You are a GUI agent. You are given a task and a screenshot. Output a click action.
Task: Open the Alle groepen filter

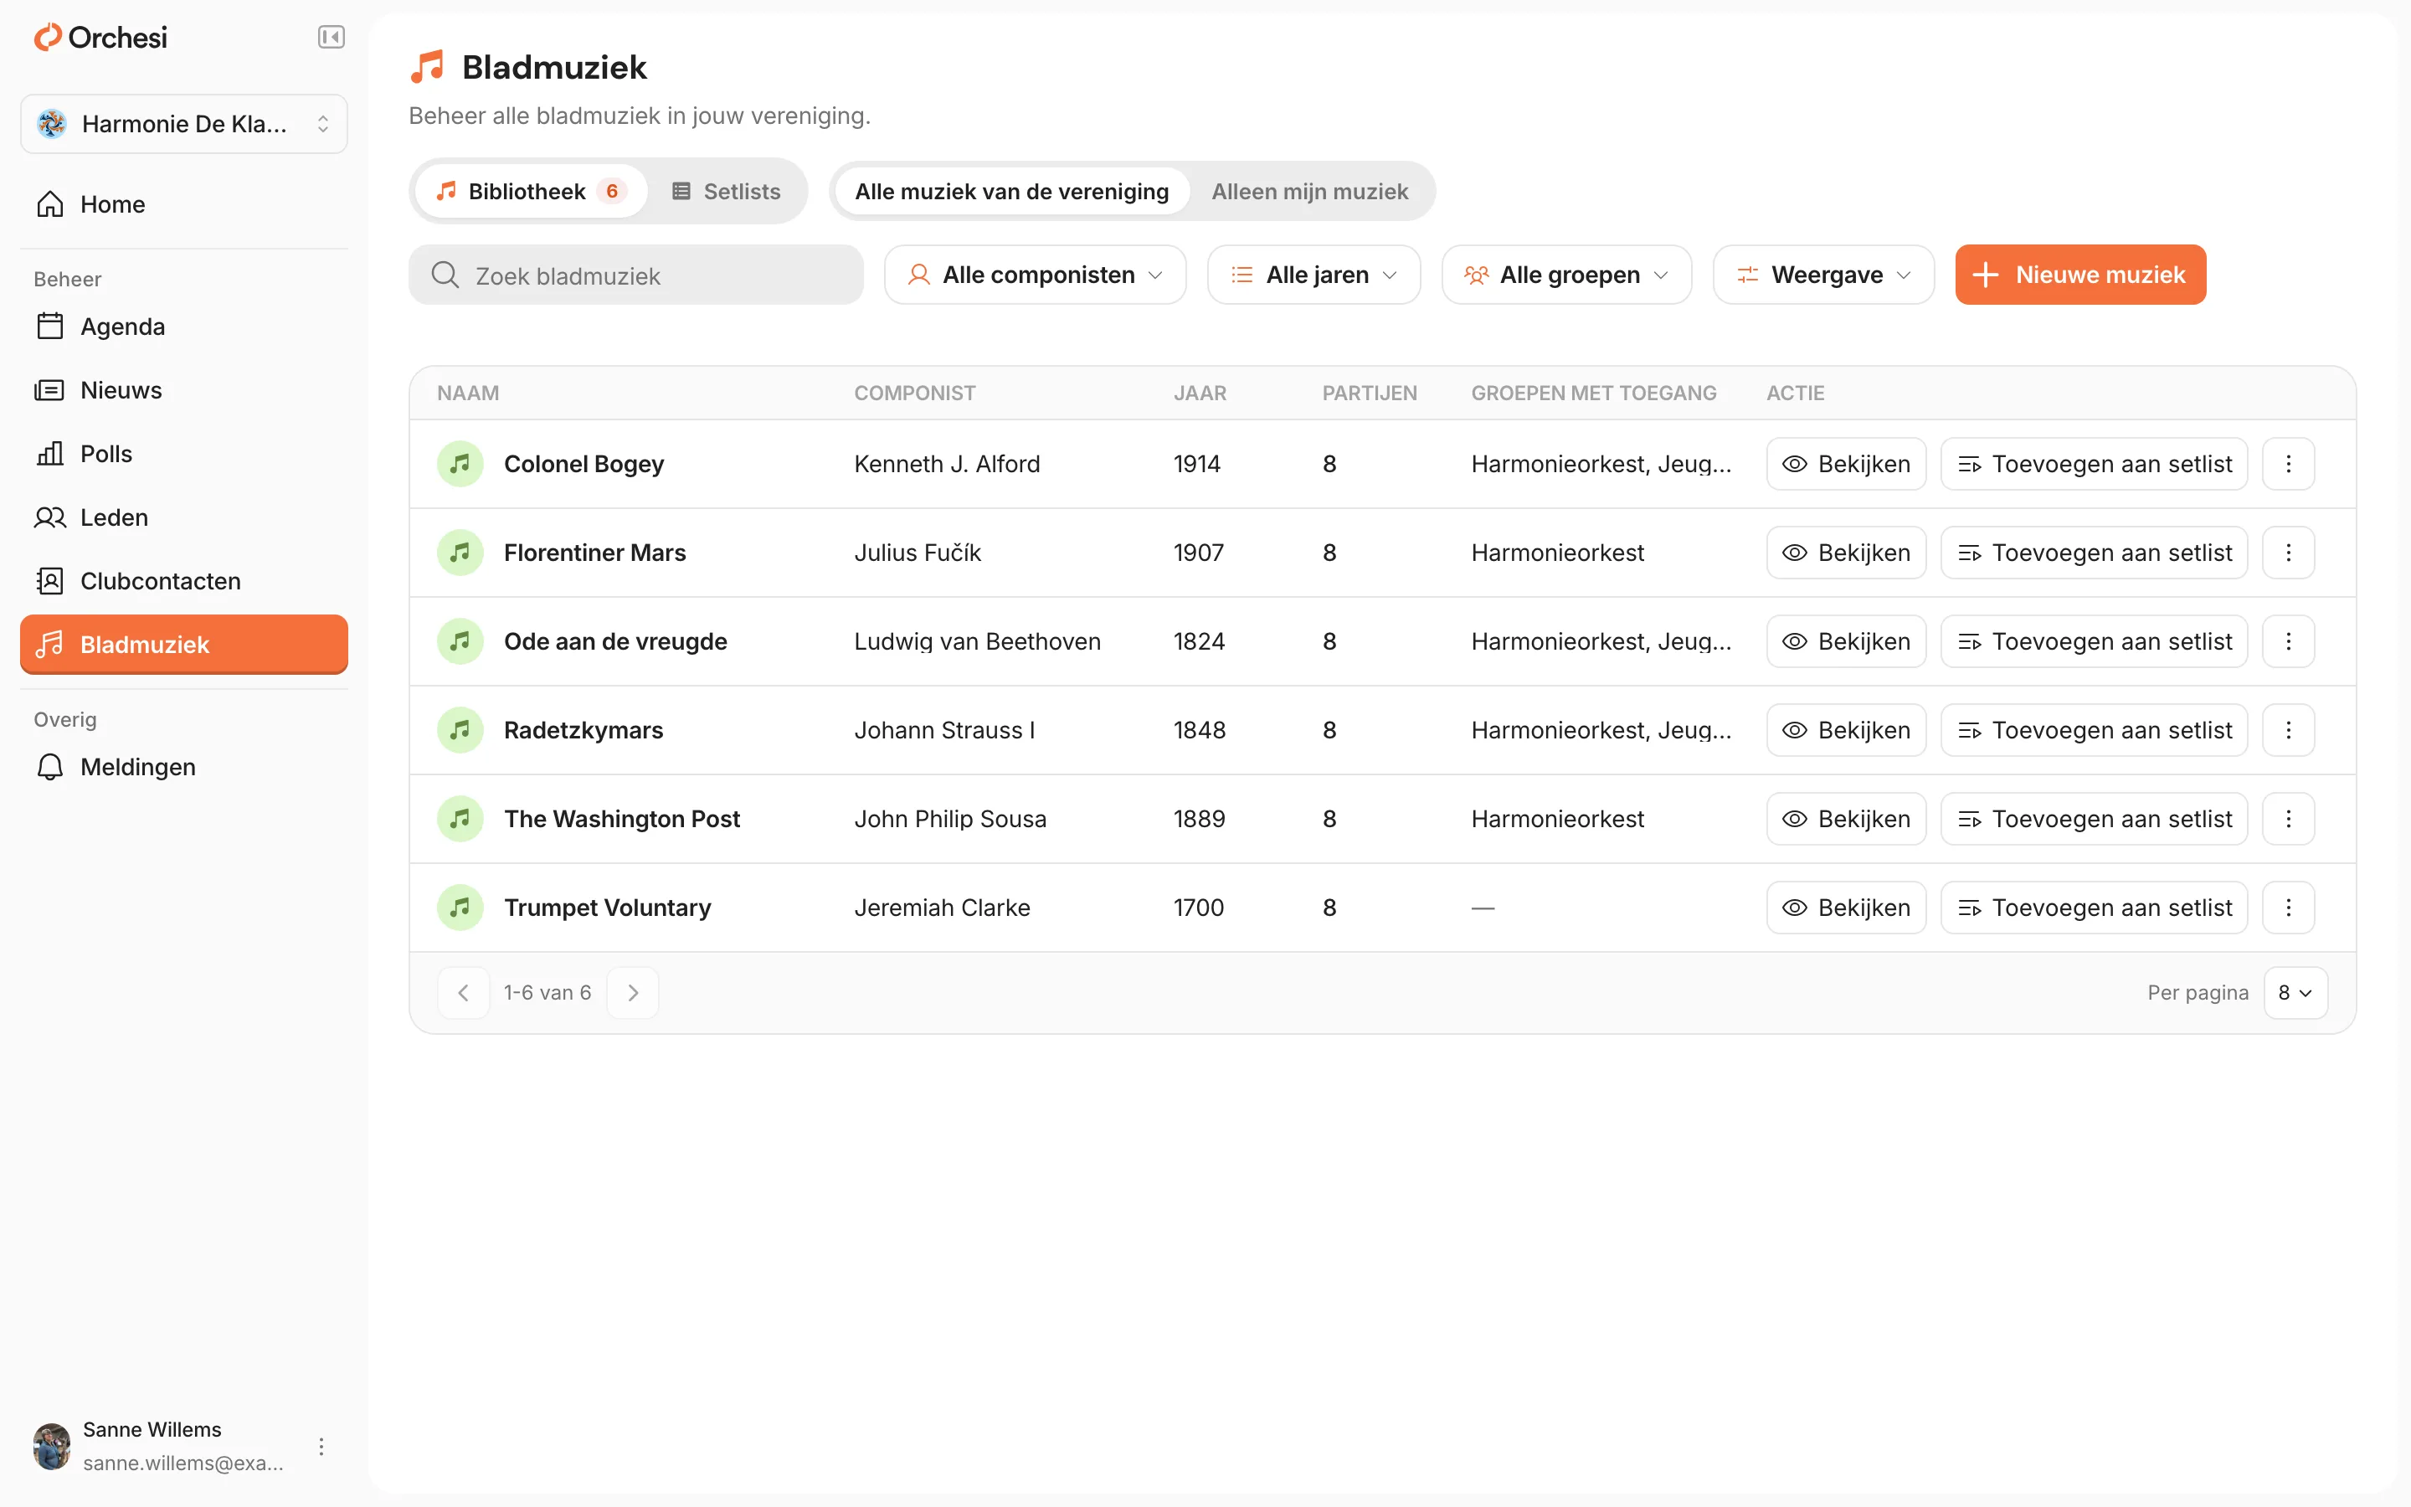pos(1566,275)
